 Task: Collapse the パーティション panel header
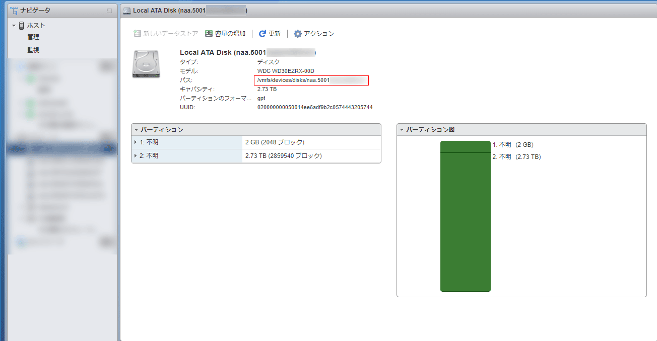pyautogui.click(x=136, y=130)
